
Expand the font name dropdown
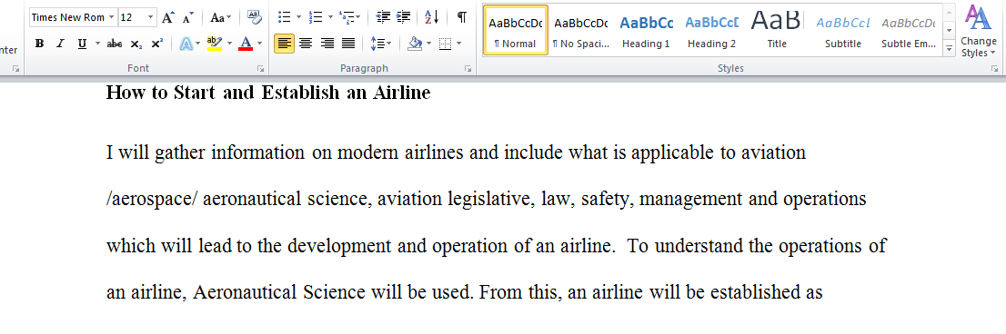pyautogui.click(x=112, y=17)
